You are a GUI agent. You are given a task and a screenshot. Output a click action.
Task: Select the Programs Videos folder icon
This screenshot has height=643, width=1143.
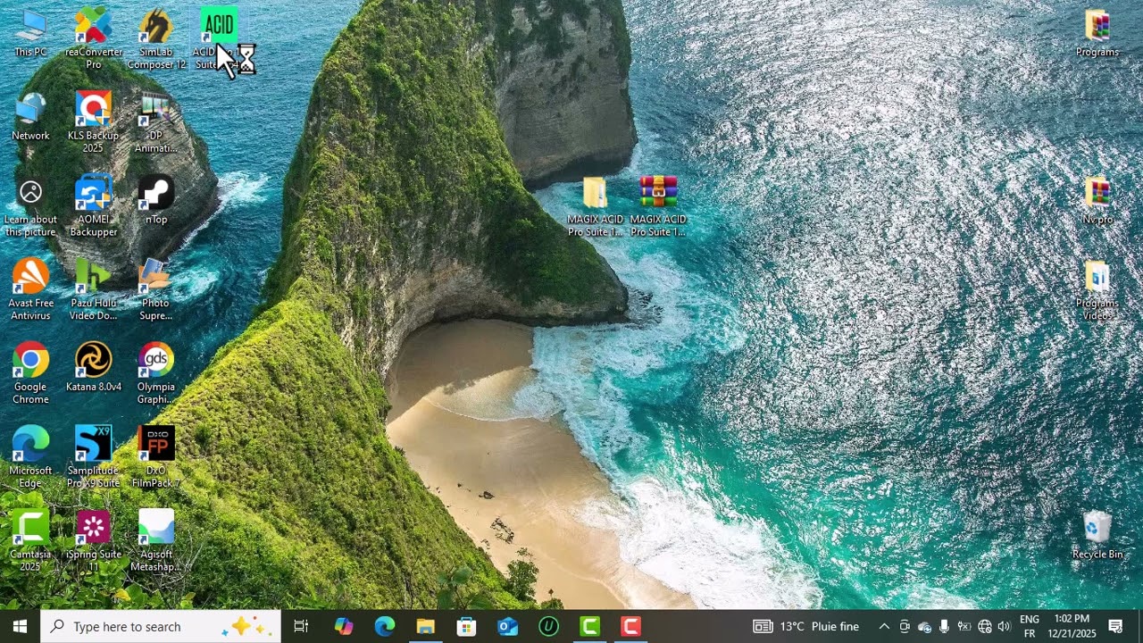[1097, 290]
